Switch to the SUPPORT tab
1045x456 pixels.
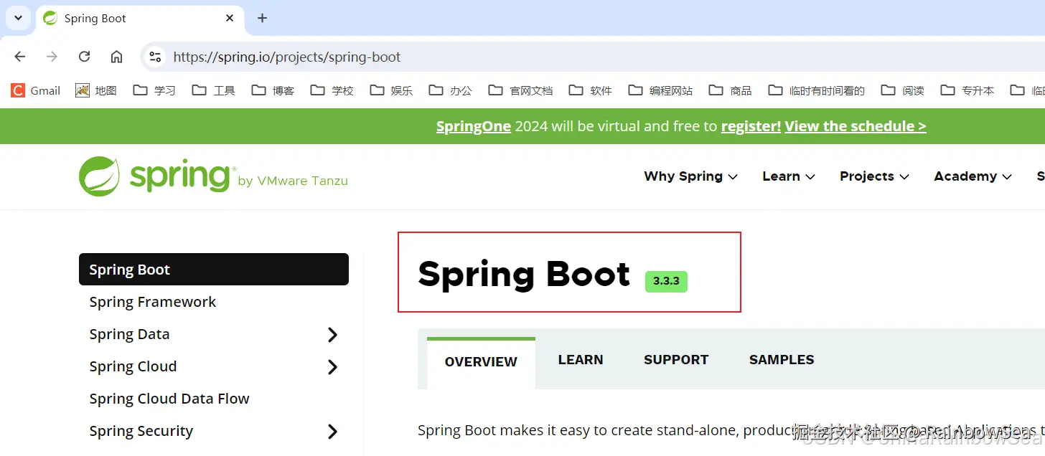click(676, 360)
